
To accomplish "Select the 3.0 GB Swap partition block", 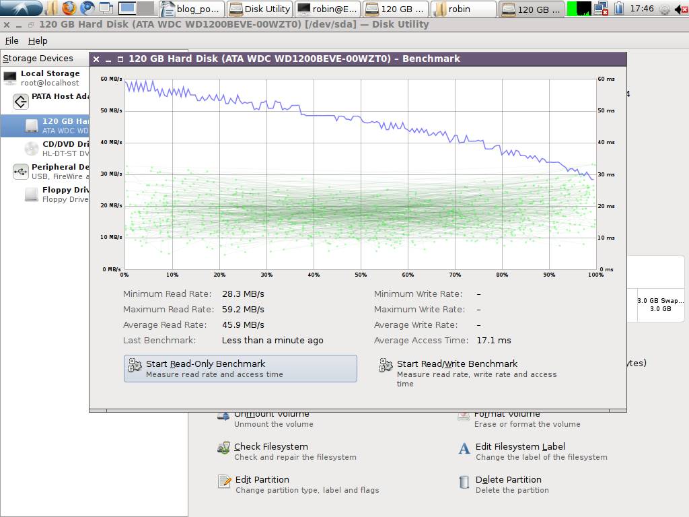I will tap(661, 305).
